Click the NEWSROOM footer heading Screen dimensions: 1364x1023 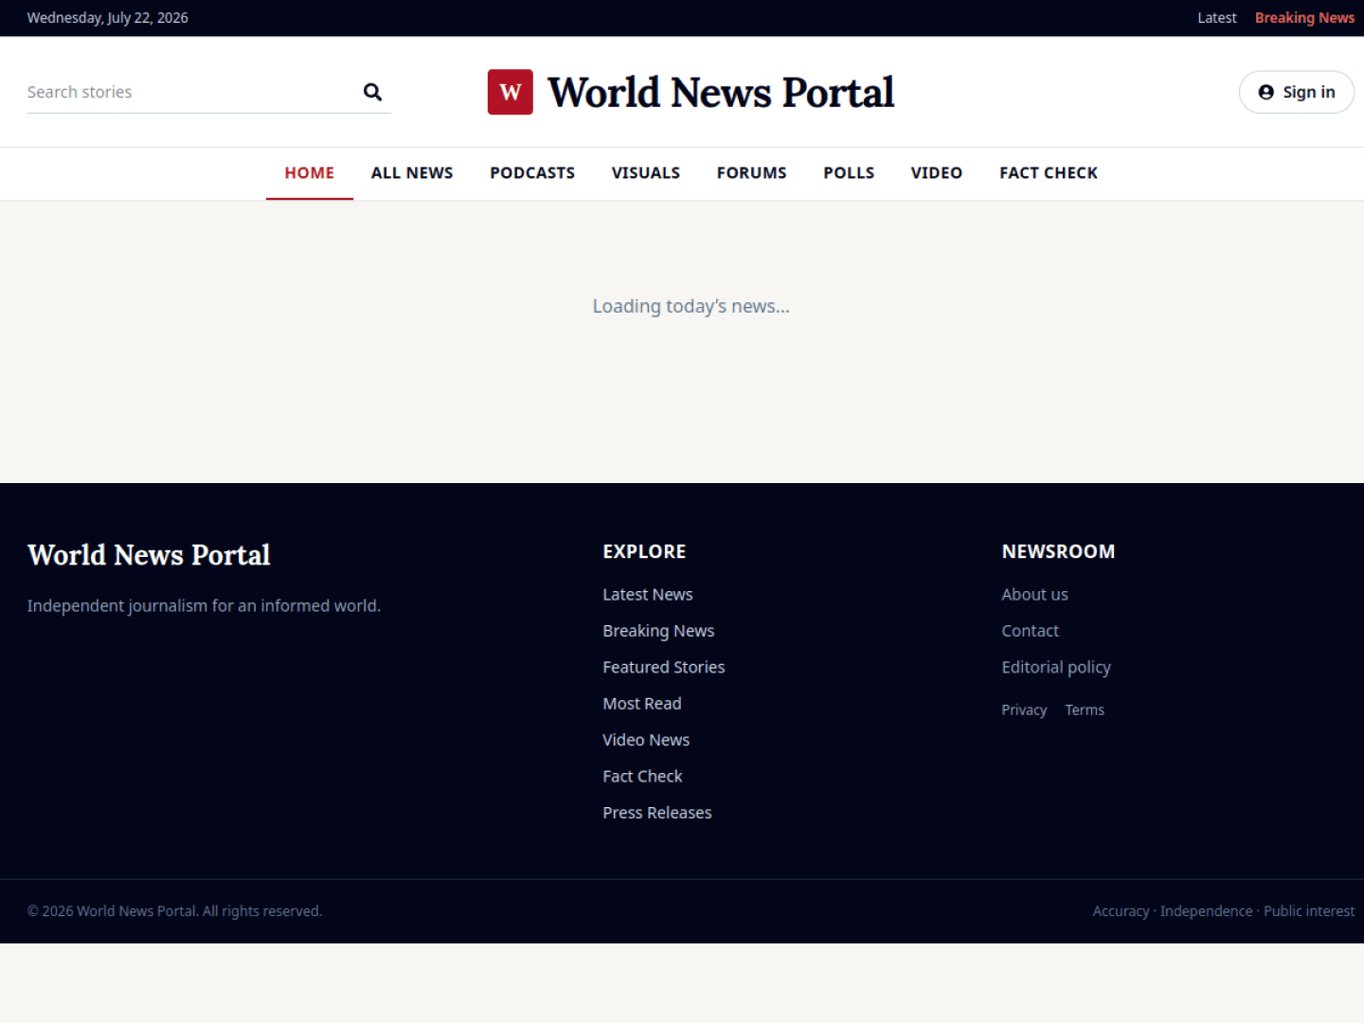(x=1058, y=551)
